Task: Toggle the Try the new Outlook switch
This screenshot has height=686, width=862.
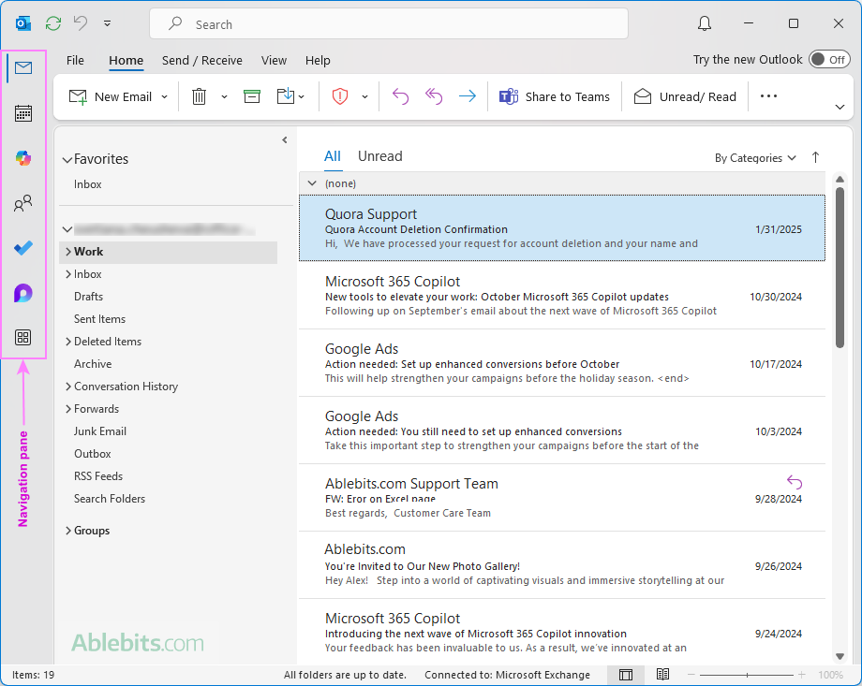Action: click(828, 58)
